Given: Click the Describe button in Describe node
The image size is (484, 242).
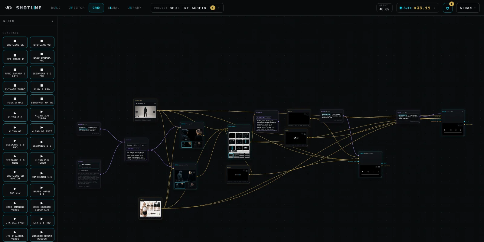Looking at the screenshot, I should [x=263, y=117].
